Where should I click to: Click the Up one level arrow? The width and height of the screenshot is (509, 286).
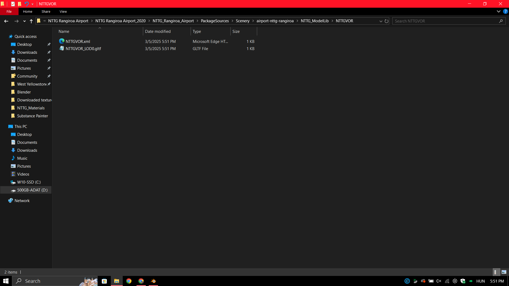(x=31, y=21)
